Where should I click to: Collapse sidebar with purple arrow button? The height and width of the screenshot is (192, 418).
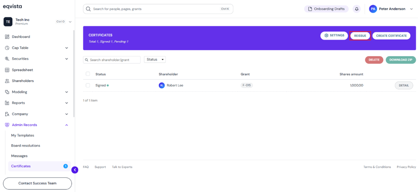click(75, 170)
